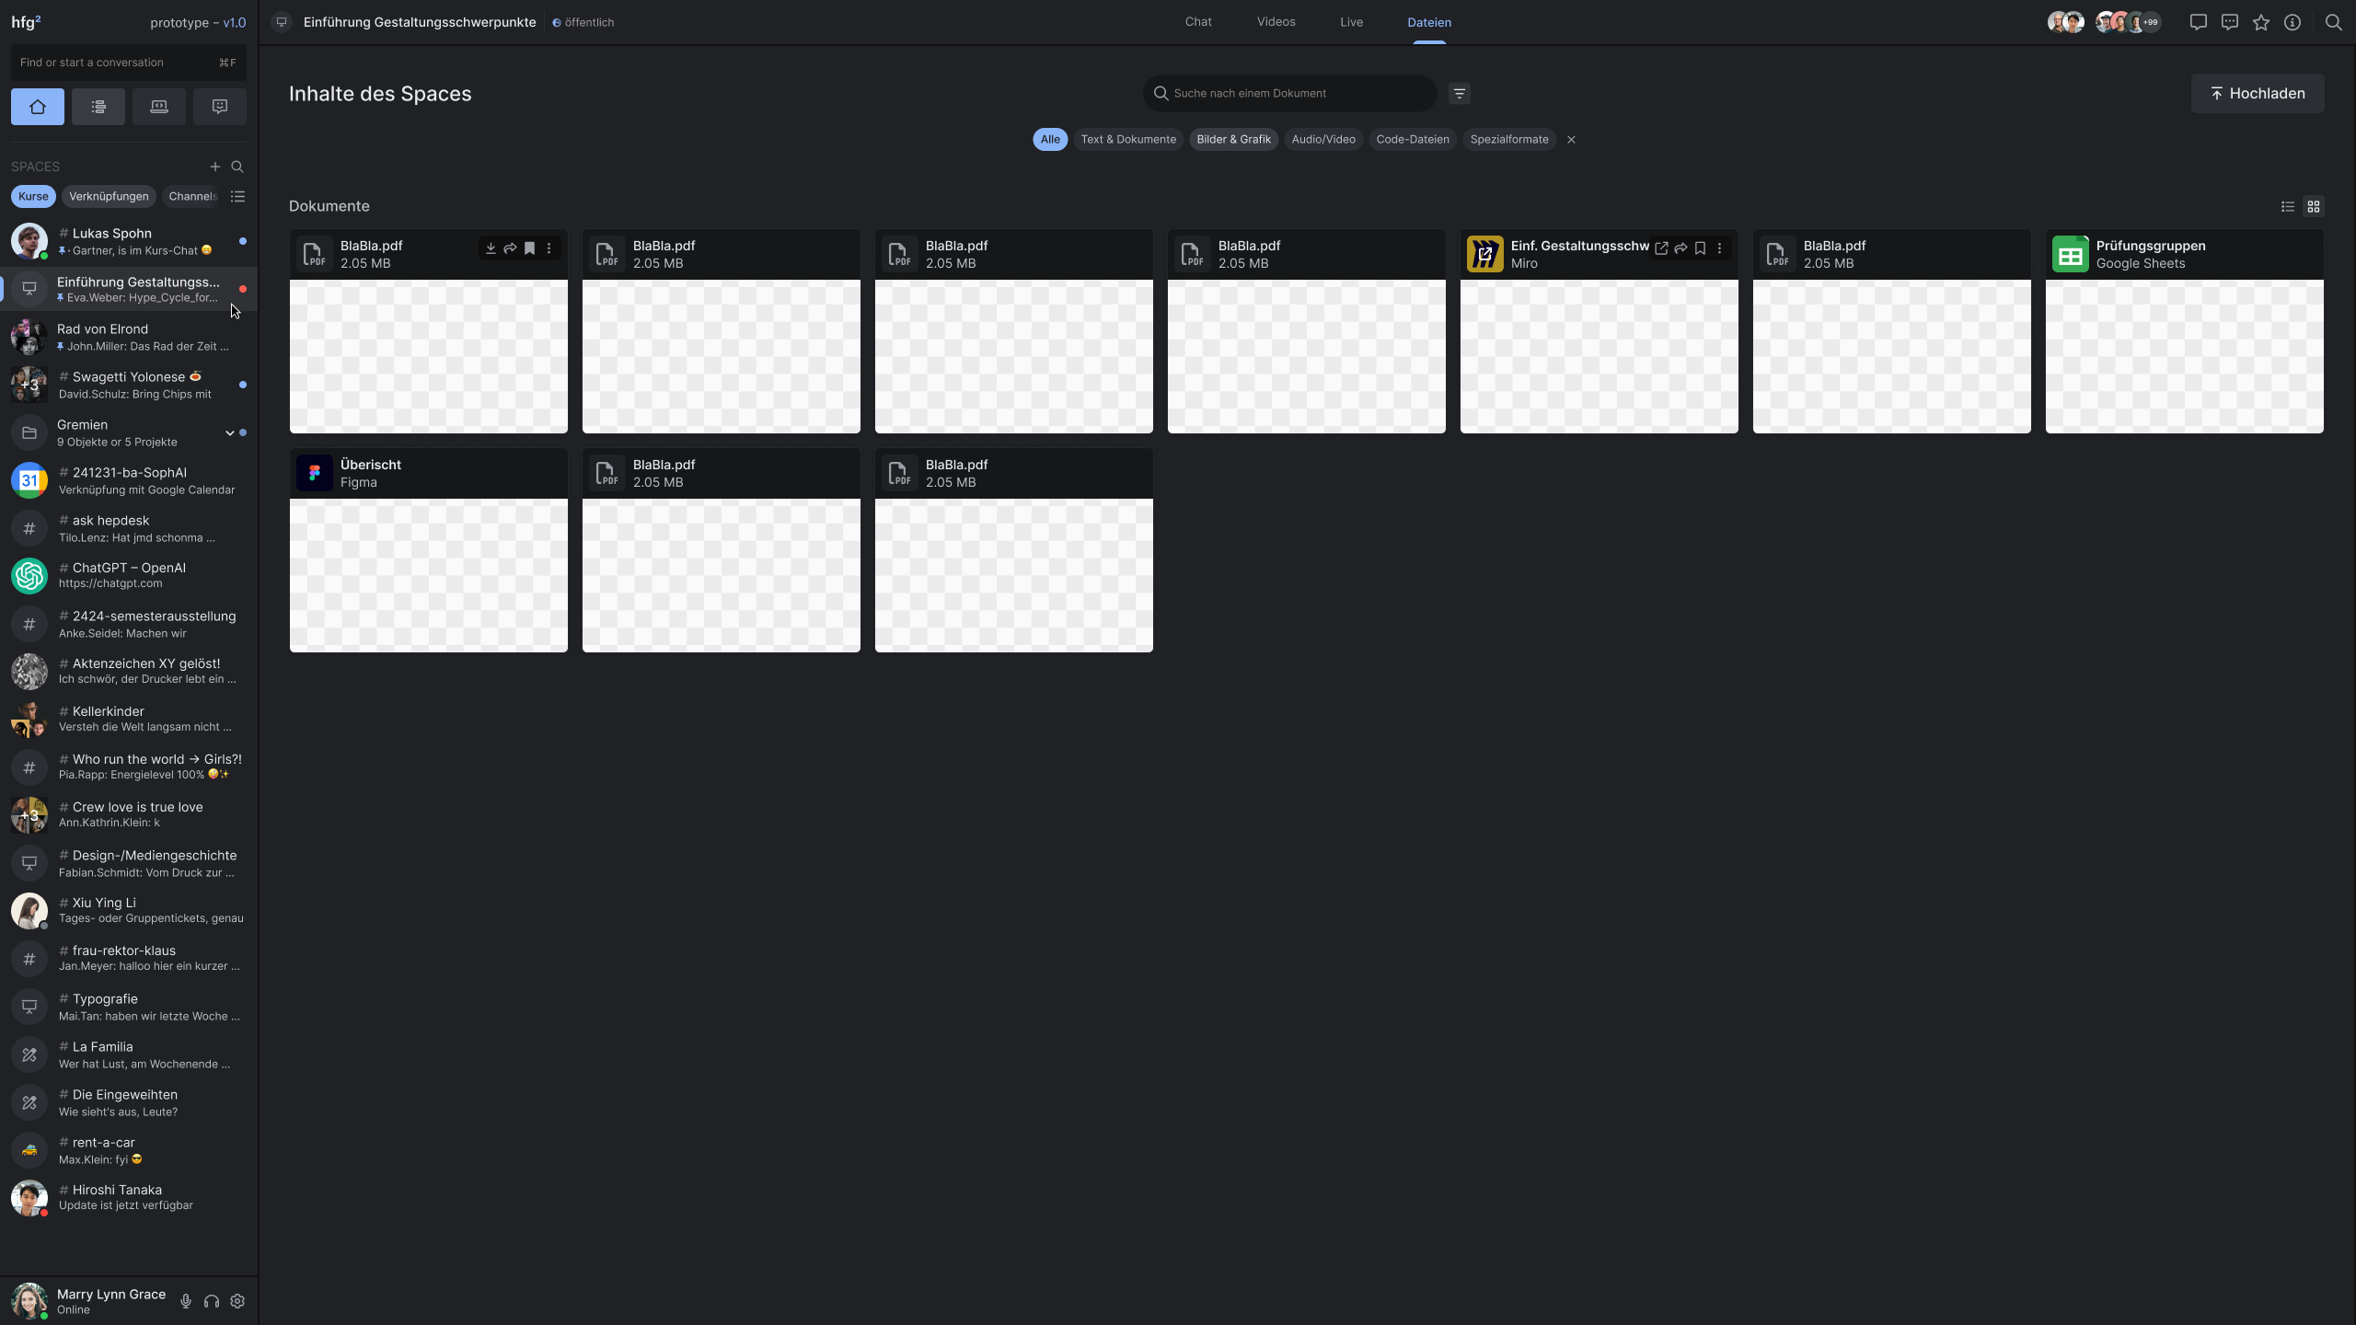Open more options on first BlaBla.pdf

click(x=549, y=248)
